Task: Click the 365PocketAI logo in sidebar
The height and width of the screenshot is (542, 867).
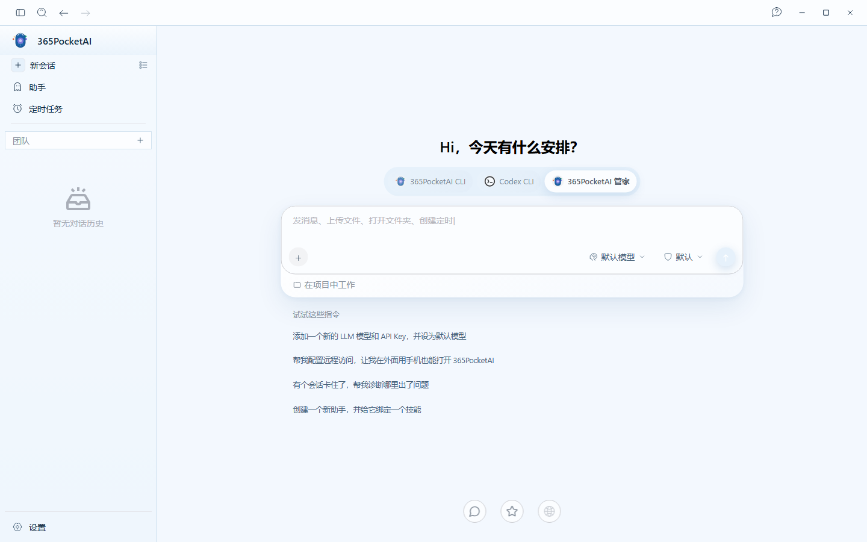Action: point(20,40)
